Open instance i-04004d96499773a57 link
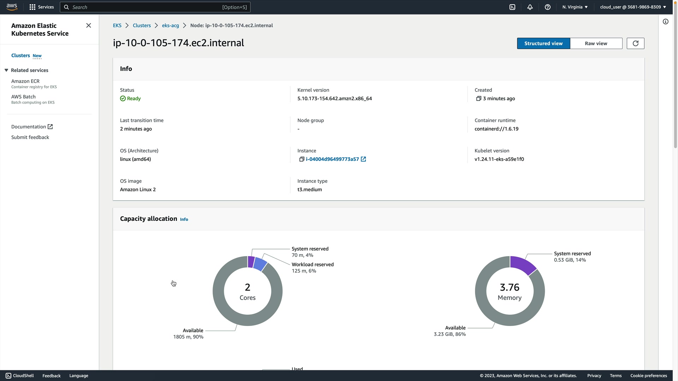The height and width of the screenshot is (381, 678). pos(332,159)
